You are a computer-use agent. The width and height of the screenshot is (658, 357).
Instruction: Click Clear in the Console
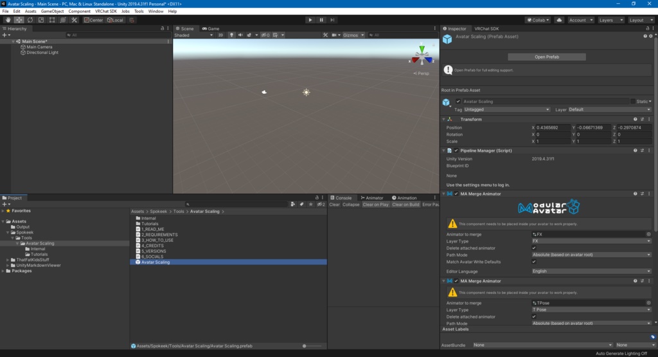pyautogui.click(x=334, y=205)
